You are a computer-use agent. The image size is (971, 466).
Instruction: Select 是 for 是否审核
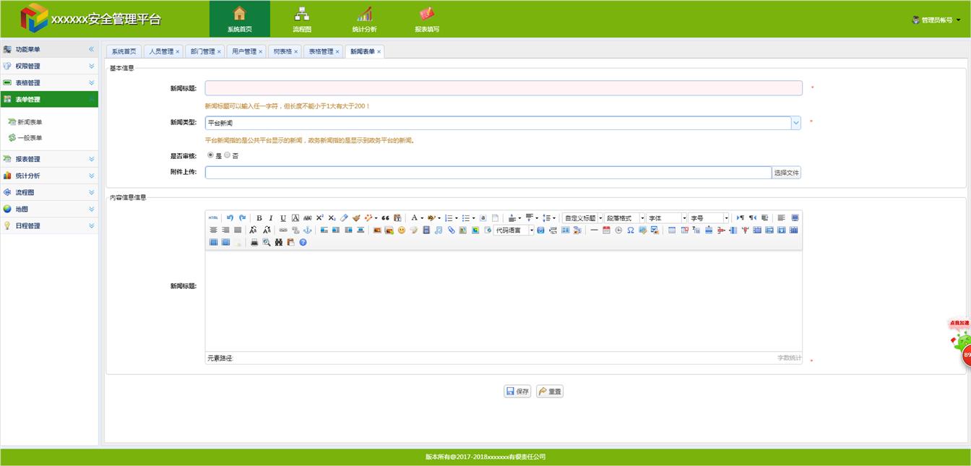pyautogui.click(x=210, y=155)
